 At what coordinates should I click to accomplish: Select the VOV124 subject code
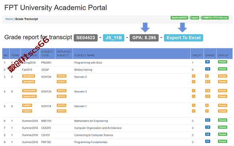click(46, 77)
